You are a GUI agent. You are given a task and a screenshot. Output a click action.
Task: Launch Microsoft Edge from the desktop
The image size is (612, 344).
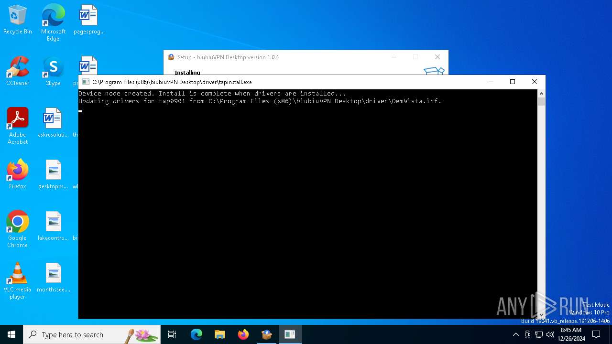(x=53, y=23)
